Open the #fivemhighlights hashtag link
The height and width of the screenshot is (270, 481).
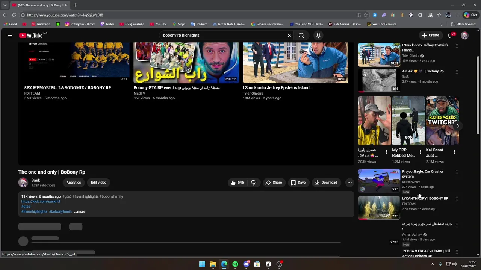tap(34, 211)
